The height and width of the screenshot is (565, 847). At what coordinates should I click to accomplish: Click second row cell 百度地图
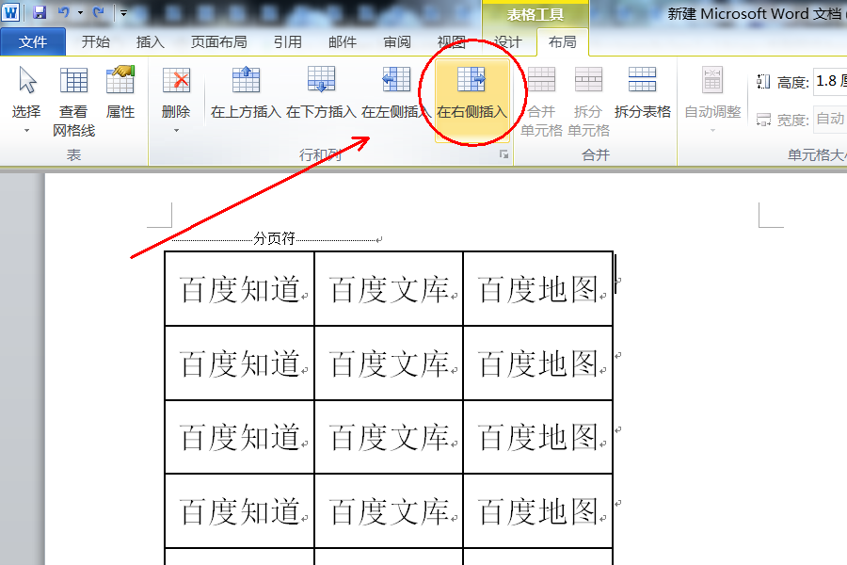537,363
